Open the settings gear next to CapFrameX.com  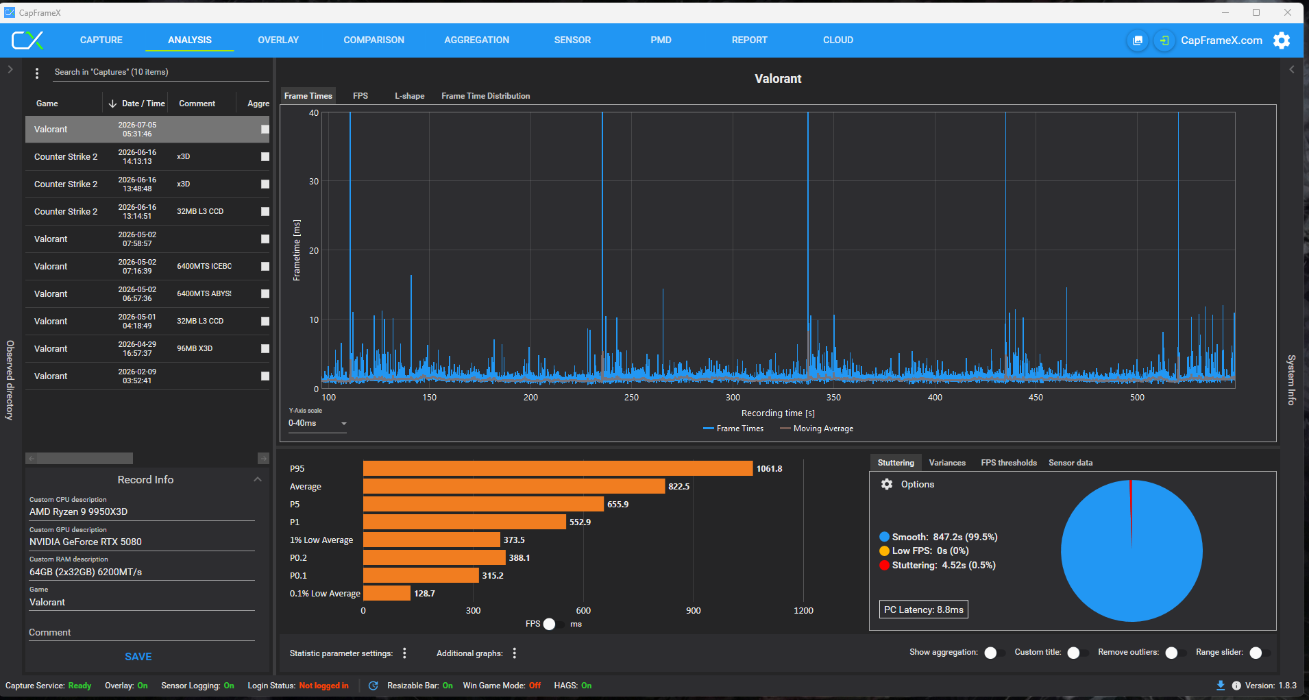point(1281,40)
